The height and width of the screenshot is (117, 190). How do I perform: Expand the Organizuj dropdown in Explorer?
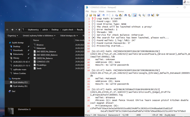[13, 36]
